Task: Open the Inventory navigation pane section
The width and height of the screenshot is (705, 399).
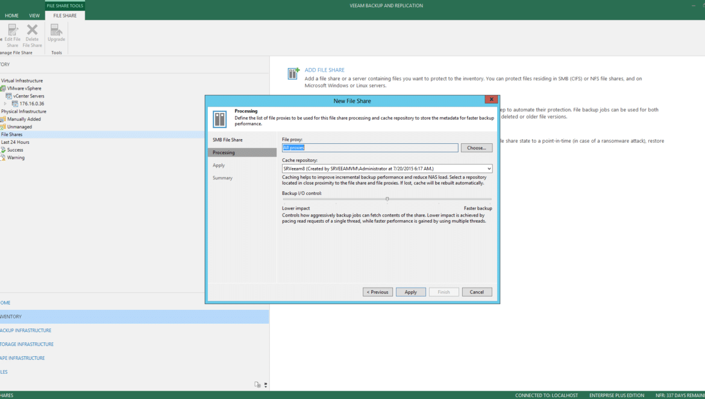Action: [134, 317]
